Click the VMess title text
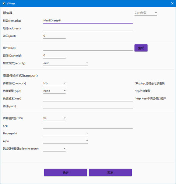The width and height of the screenshot is (176, 184). click(x=11, y=4)
